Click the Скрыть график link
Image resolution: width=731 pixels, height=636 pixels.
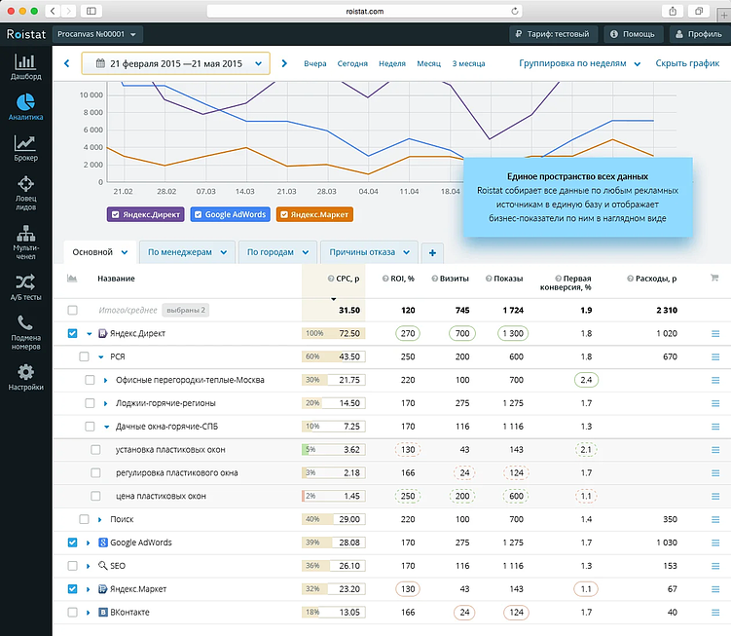point(688,63)
